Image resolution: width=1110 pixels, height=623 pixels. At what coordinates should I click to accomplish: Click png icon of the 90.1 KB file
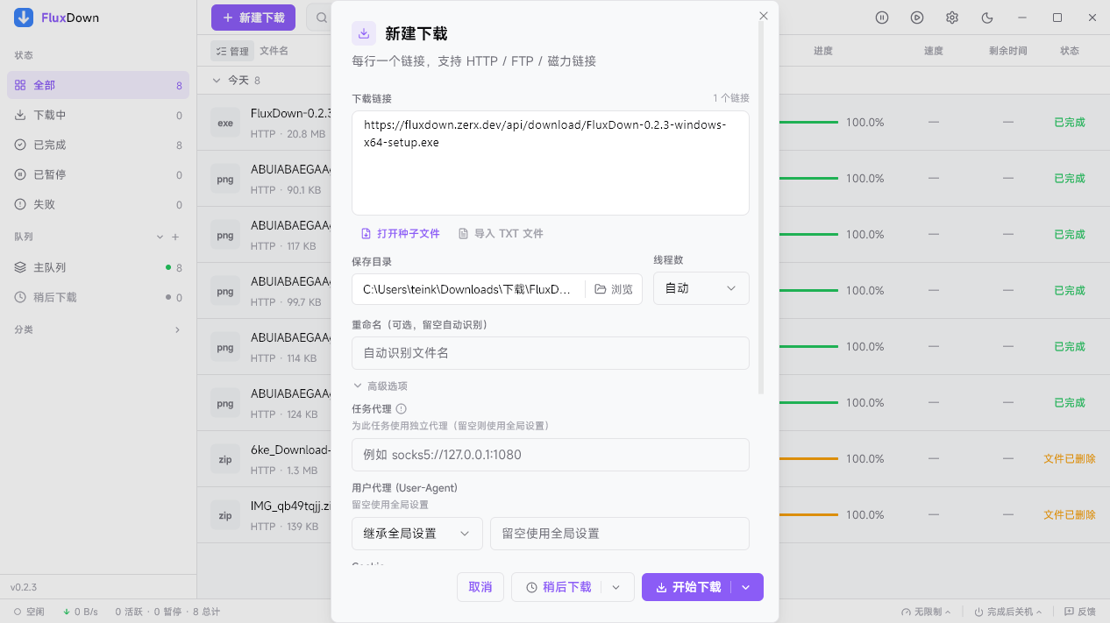coord(225,180)
